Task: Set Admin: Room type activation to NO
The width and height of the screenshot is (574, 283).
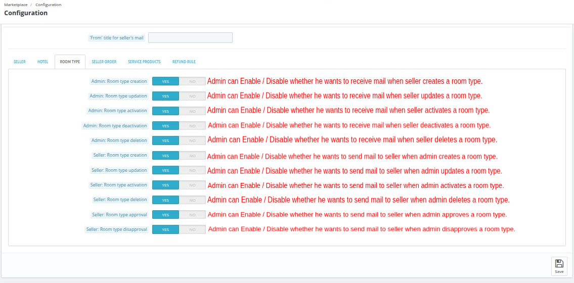Action: 192,111
